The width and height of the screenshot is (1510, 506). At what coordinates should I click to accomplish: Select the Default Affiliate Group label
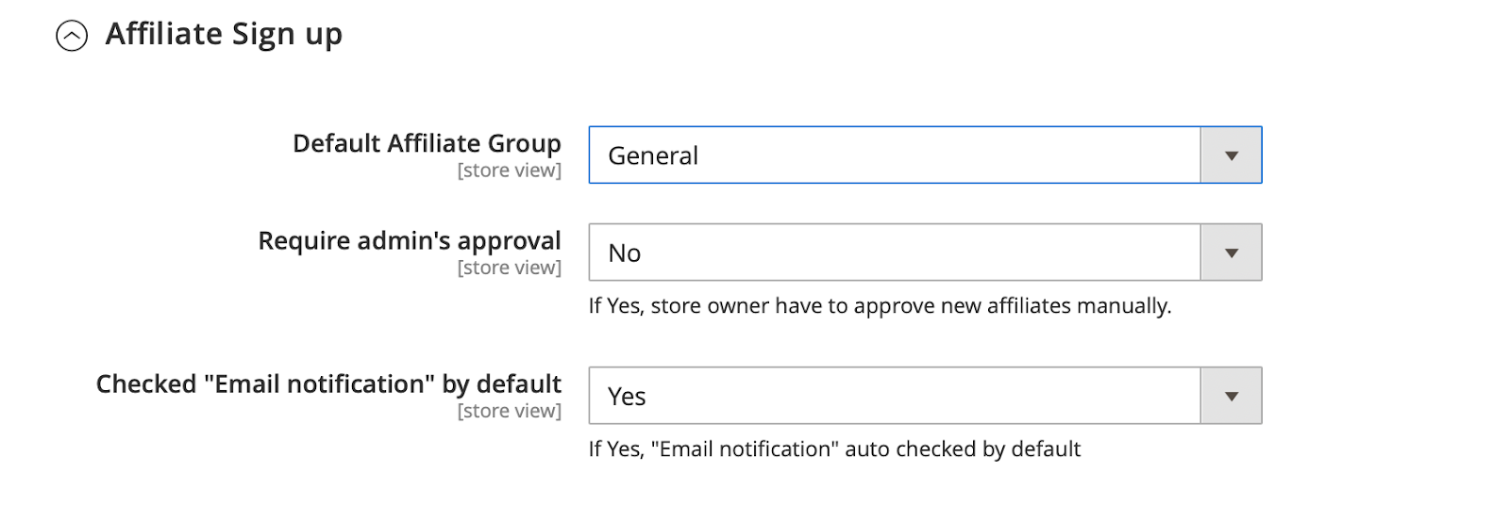(427, 143)
